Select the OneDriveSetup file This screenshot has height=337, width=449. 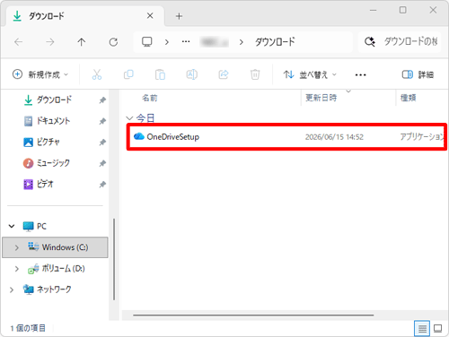coord(286,137)
